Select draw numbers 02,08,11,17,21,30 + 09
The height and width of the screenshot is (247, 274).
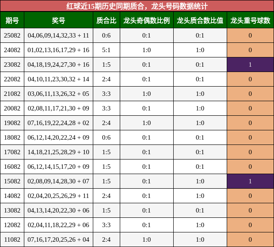coord(58,108)
